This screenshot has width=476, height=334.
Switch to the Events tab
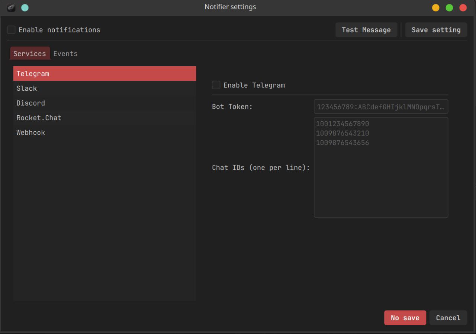click(x=65, y=54)
